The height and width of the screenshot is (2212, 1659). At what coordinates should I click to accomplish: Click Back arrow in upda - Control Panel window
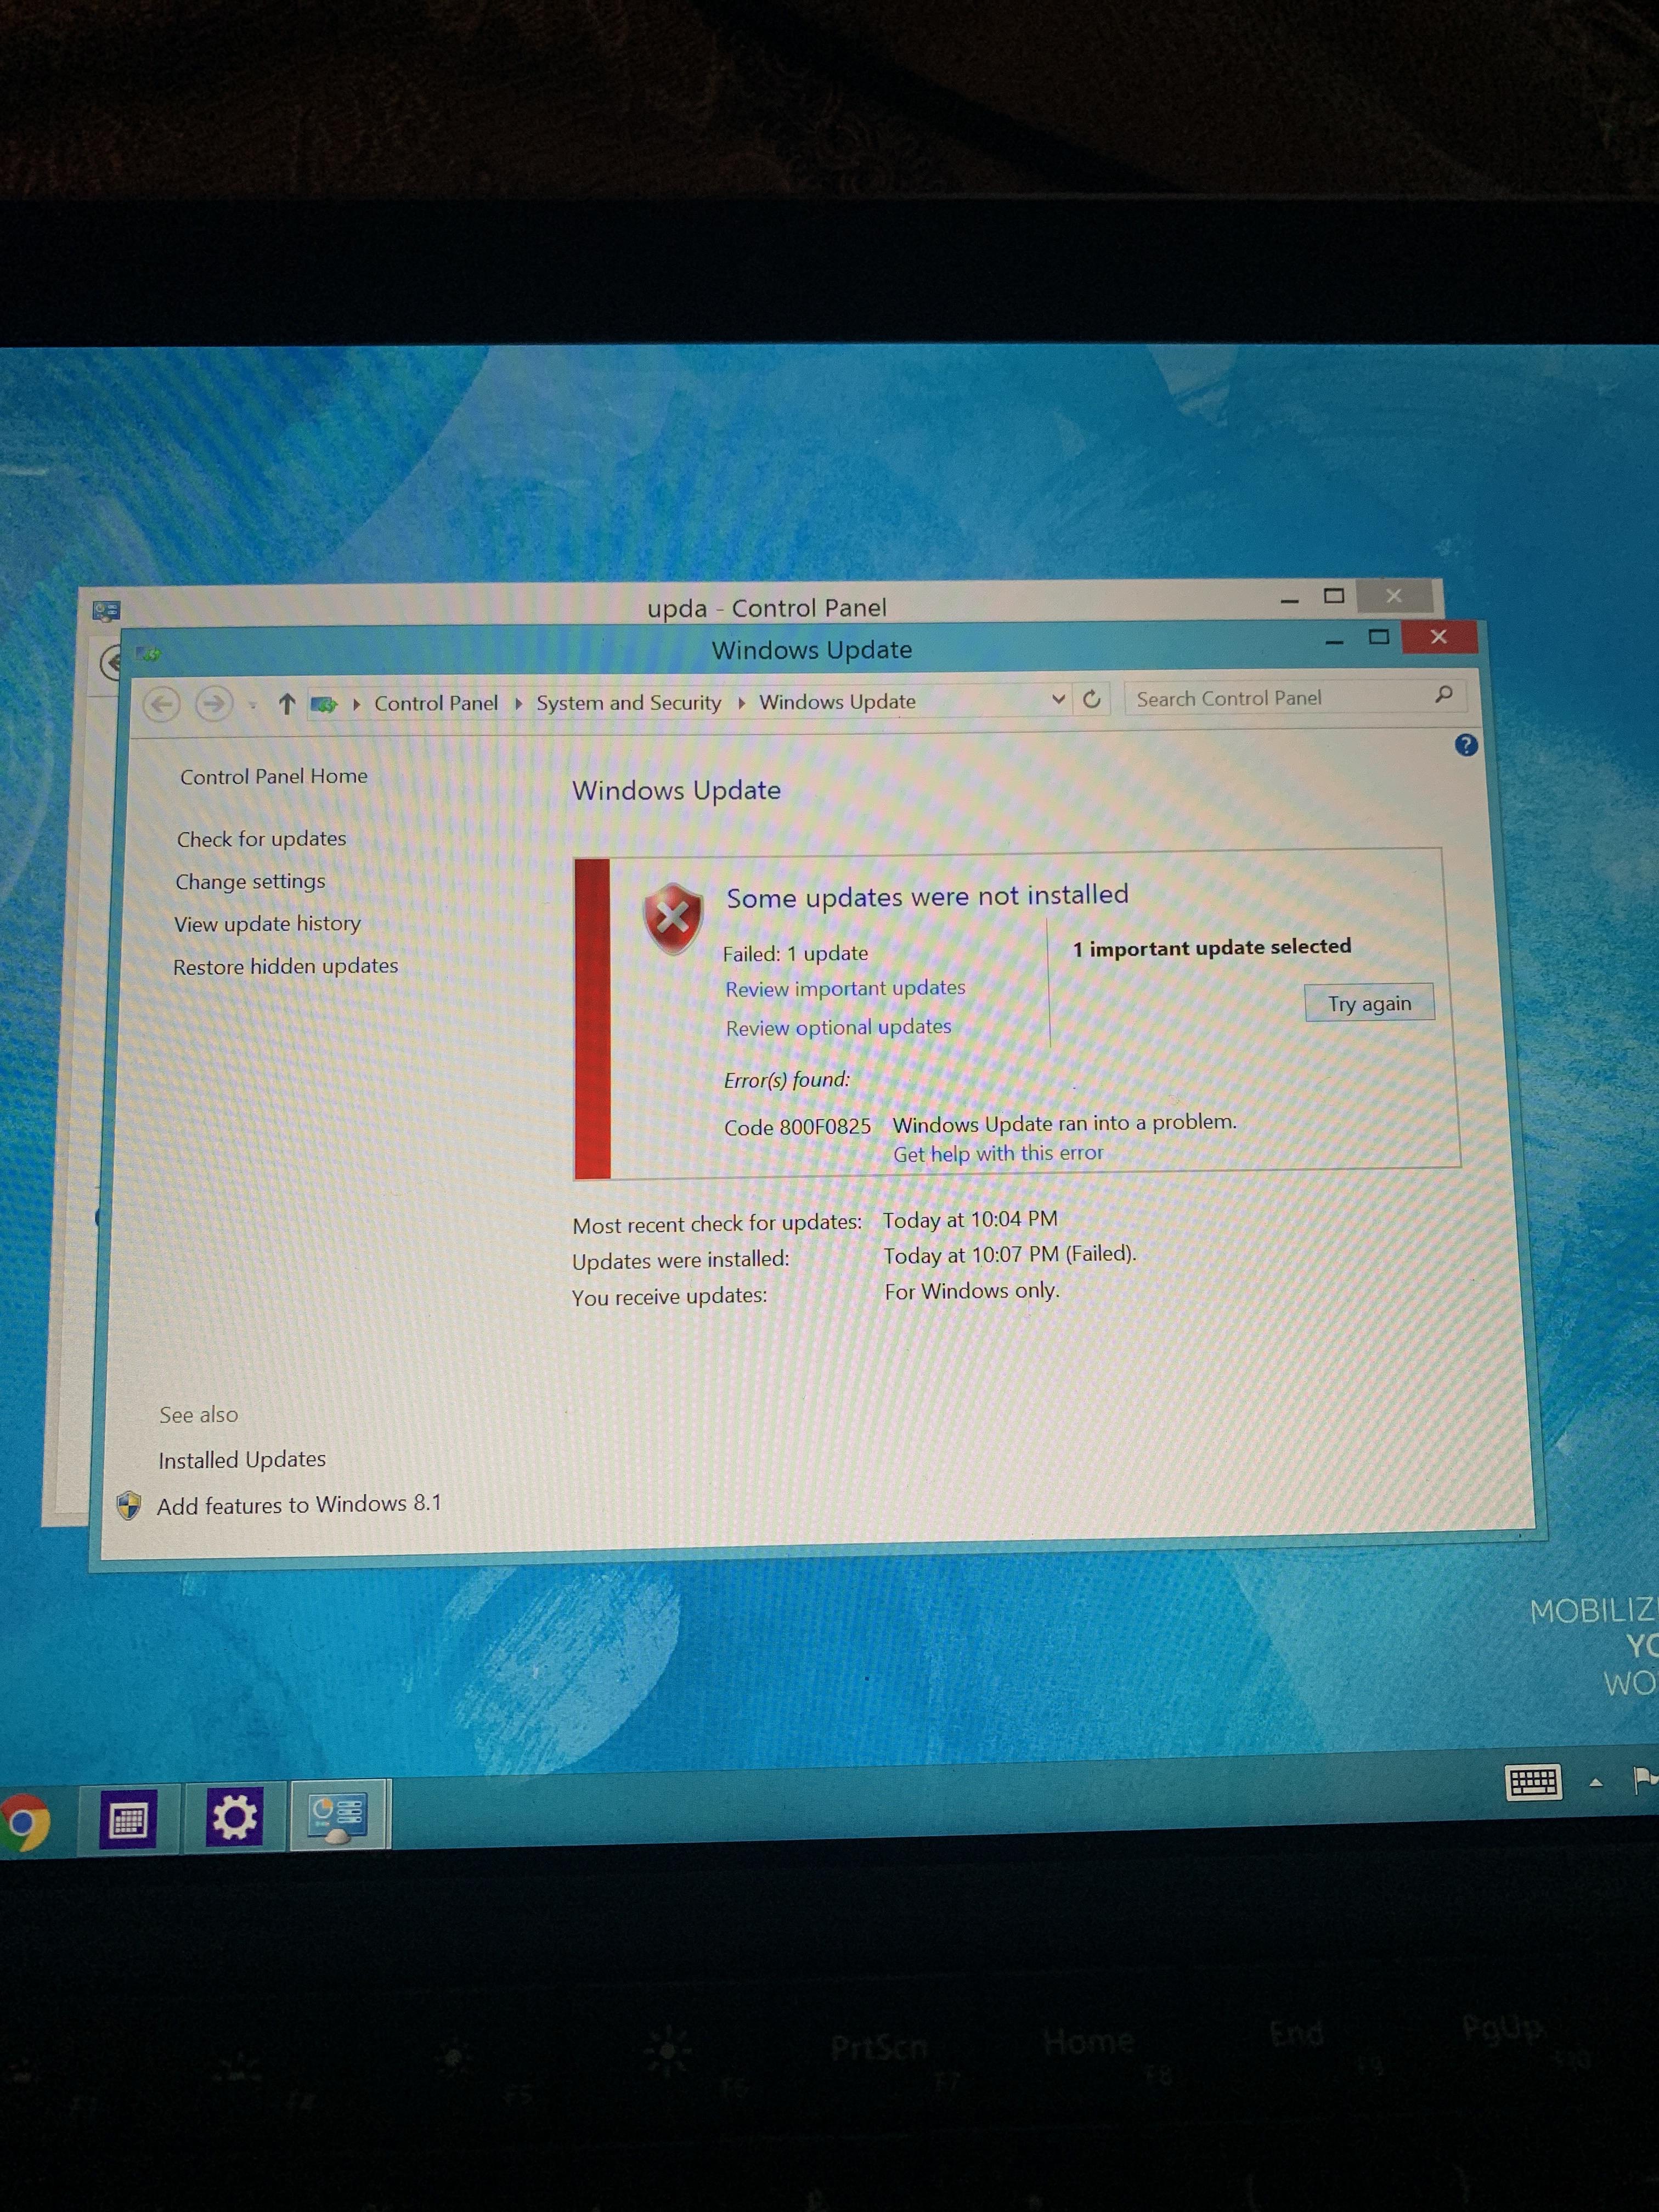111,662
